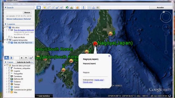
Task: Expand the Más layer node
Action: click(7, 92)
